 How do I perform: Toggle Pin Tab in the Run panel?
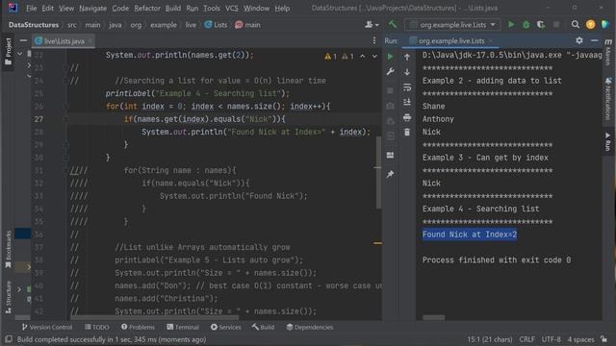click(390, 174)
